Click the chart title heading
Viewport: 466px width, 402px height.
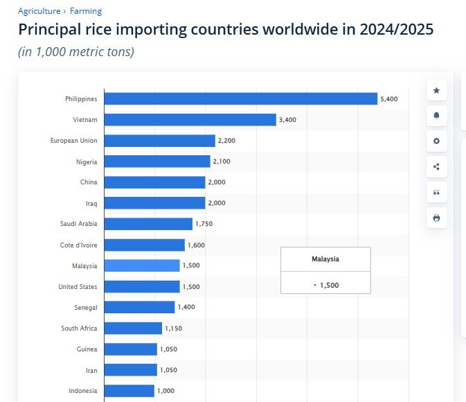tap(226, 30)
